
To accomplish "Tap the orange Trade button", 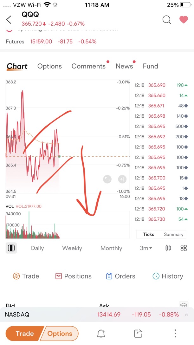I will [x=25, y=333].
